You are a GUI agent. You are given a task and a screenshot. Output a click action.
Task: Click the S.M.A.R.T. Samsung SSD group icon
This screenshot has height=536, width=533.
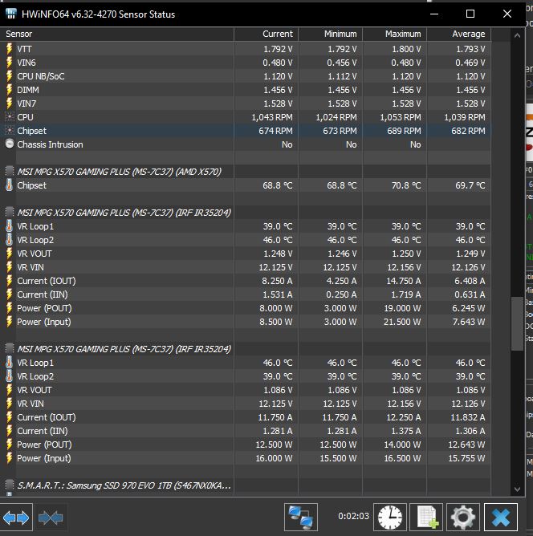(x=10, y=485)
